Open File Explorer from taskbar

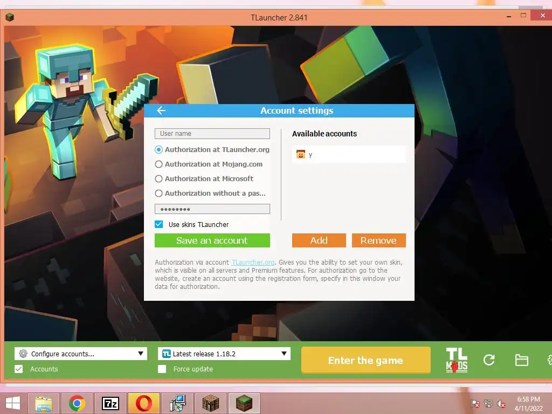coord(44,403)
